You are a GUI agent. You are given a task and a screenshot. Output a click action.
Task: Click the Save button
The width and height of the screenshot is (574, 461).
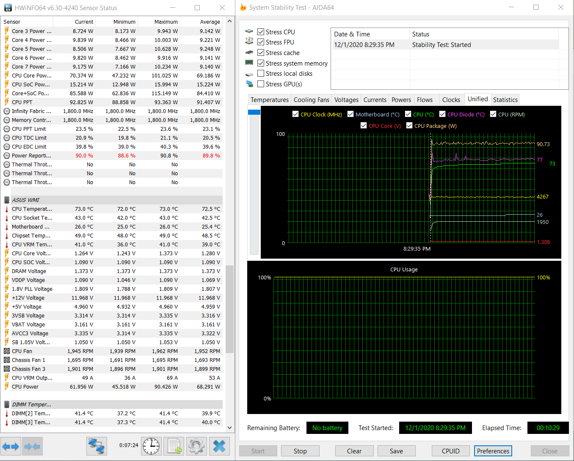point(396,451)
